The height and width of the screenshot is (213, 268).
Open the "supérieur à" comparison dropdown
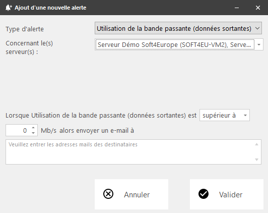click(x=225, y=115)
